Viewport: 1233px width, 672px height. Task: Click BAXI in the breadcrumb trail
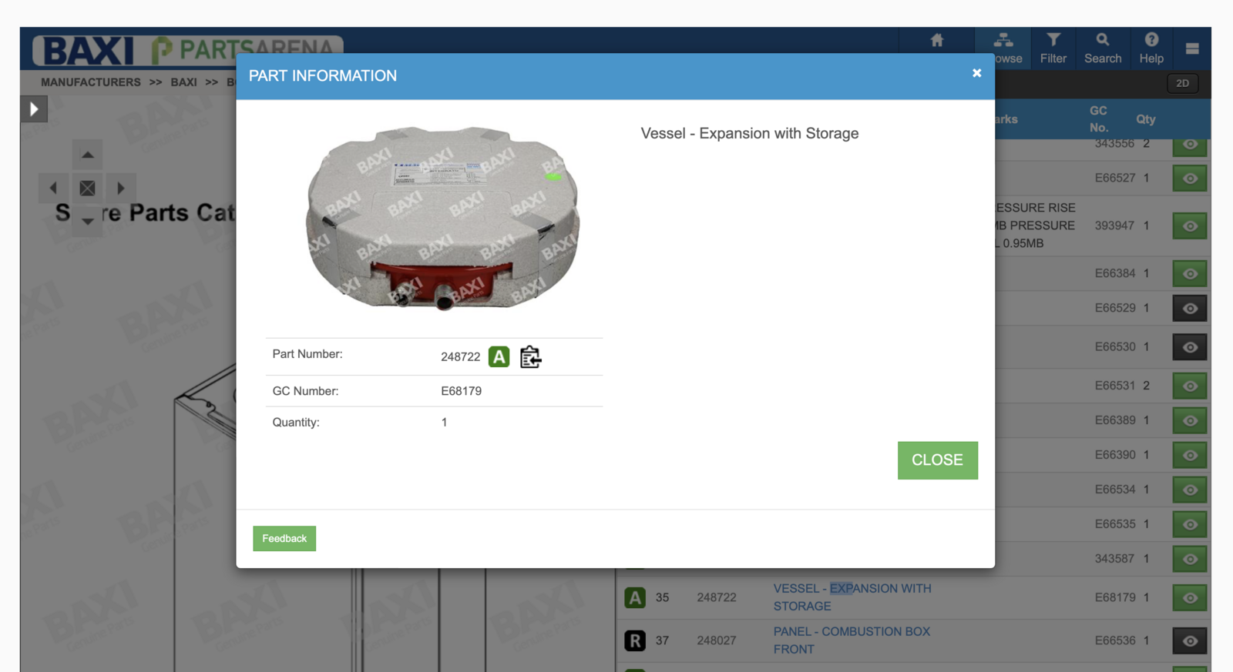click(183, 82)
